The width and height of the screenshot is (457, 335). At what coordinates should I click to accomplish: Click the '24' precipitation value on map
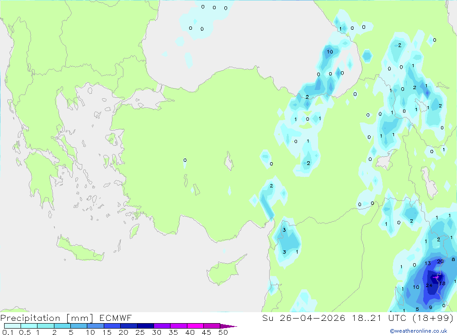tap(429, 286)
